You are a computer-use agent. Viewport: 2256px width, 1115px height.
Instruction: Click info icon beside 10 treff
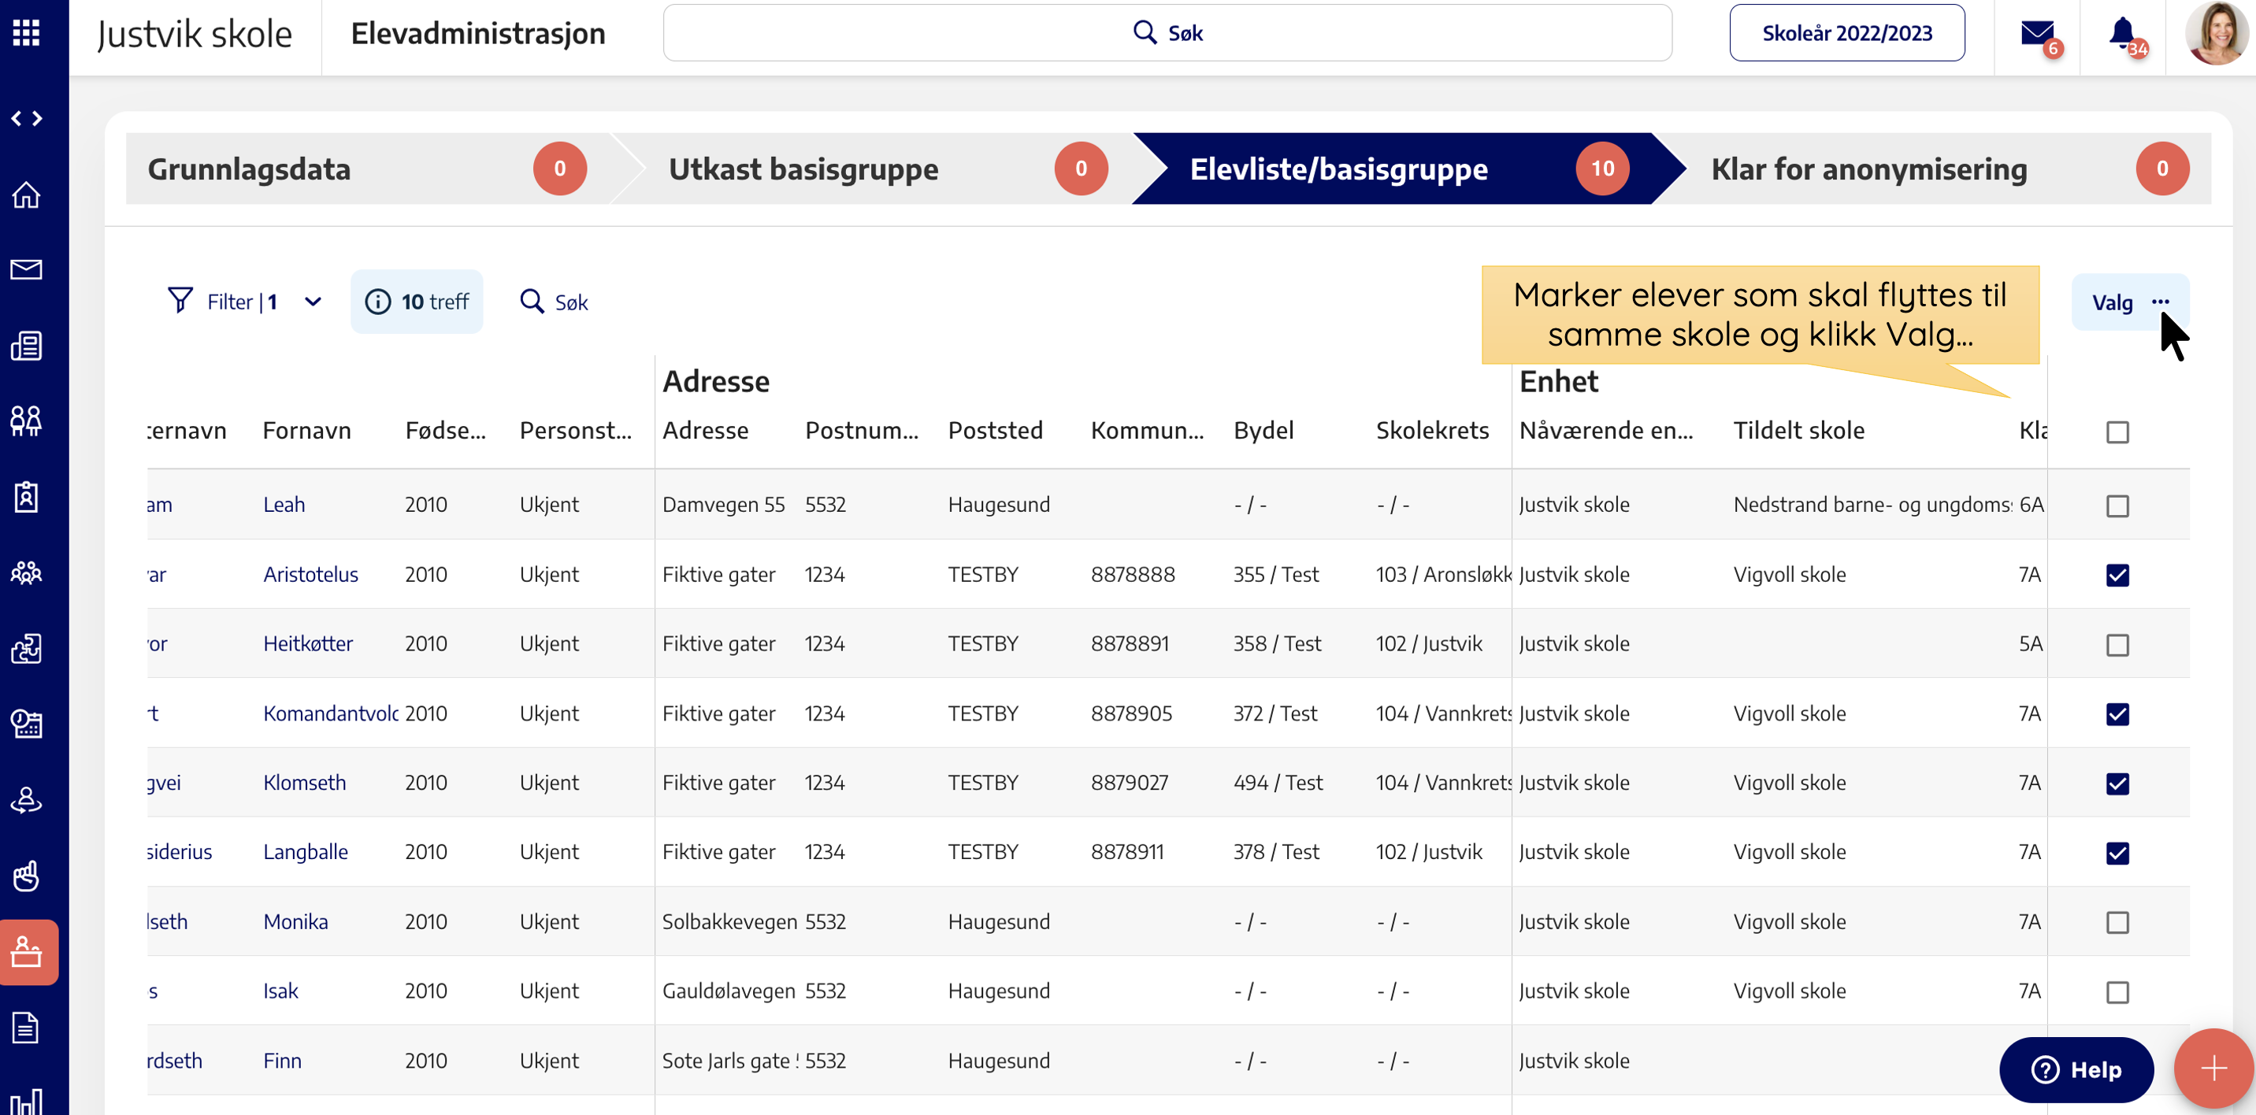click(377, 302)
